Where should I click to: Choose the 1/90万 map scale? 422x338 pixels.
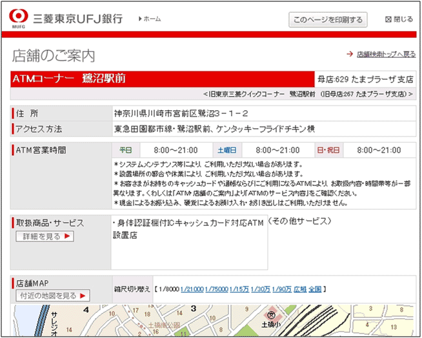click(282, 289)
